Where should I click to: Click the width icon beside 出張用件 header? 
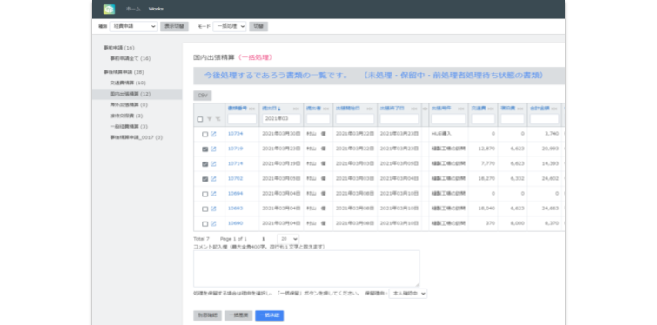(x=462, y=109)
